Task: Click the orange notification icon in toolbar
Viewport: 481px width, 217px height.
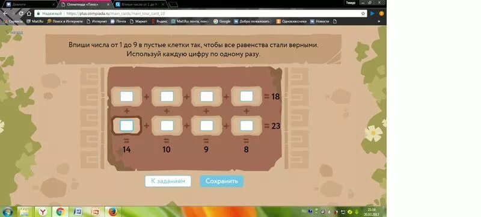Action: [x=381, y=13]
